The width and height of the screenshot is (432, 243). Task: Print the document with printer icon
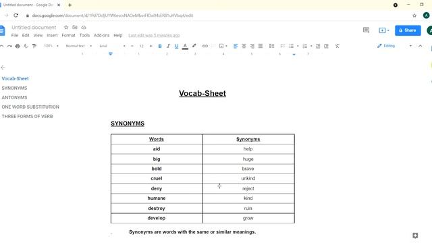coord(18,46)
